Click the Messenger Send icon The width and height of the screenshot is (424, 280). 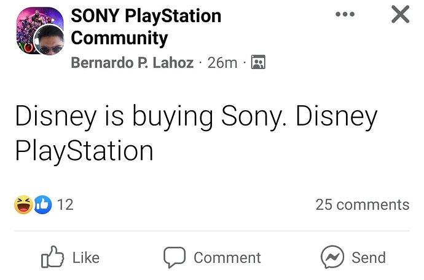(332, 257)
